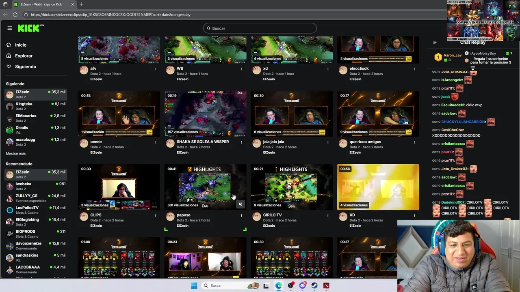Screen dimensions: 520x292
Task: Open the que ricoo amigos title
Action: (x=365, y=142)
